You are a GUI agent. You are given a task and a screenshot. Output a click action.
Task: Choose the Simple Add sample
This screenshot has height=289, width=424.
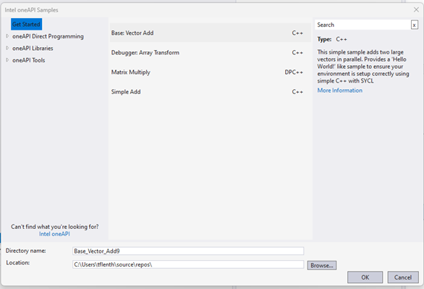coord(210,92)
